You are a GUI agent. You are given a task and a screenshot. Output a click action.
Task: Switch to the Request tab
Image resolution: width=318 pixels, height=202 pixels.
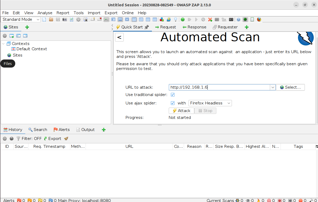click(165, 27)
